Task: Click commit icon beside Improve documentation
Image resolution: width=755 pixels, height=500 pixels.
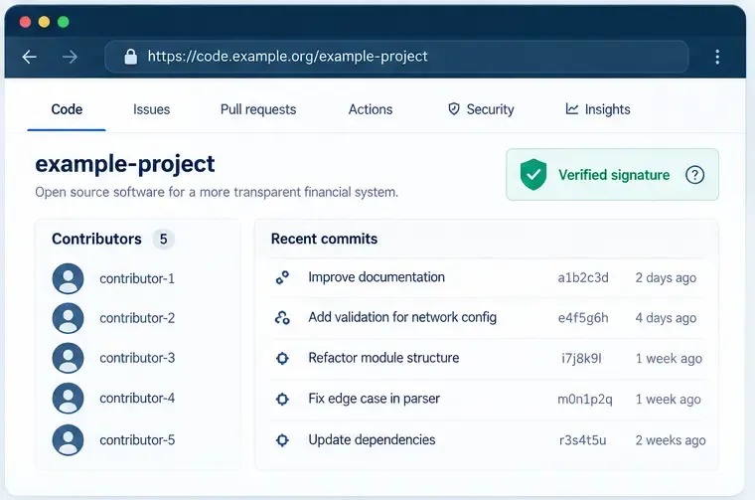Action: (282, 277)
